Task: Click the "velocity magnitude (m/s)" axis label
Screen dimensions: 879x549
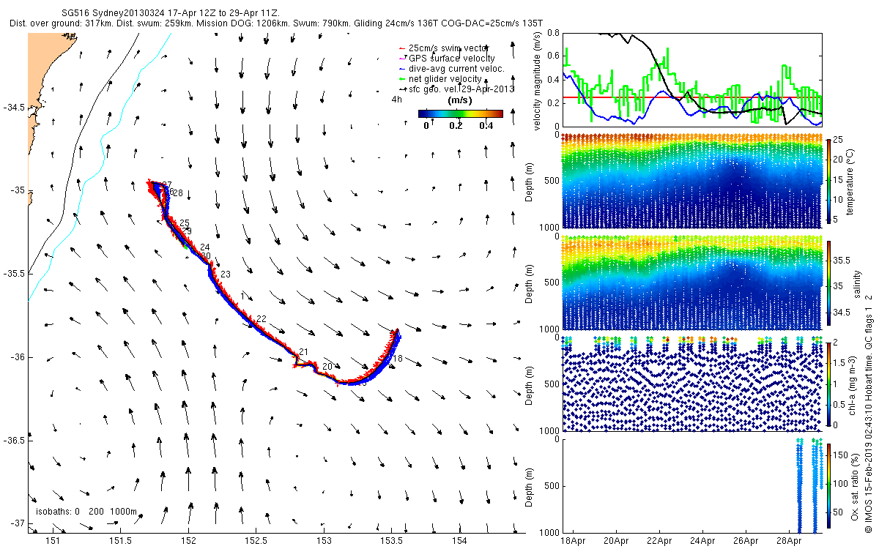Action: pos(538,81)
